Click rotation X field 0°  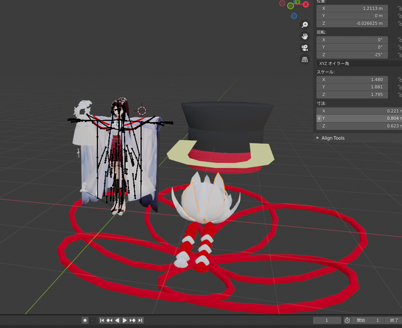click(352, 40)
